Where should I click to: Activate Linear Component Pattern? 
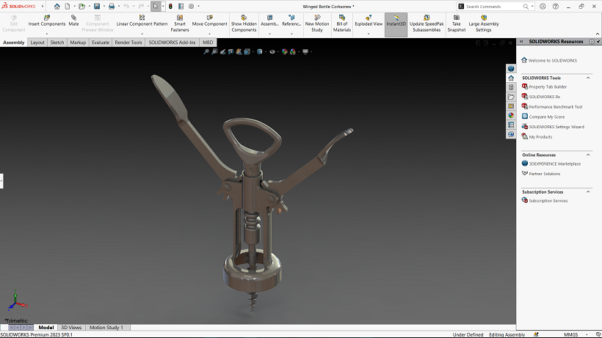coord(142,21)
